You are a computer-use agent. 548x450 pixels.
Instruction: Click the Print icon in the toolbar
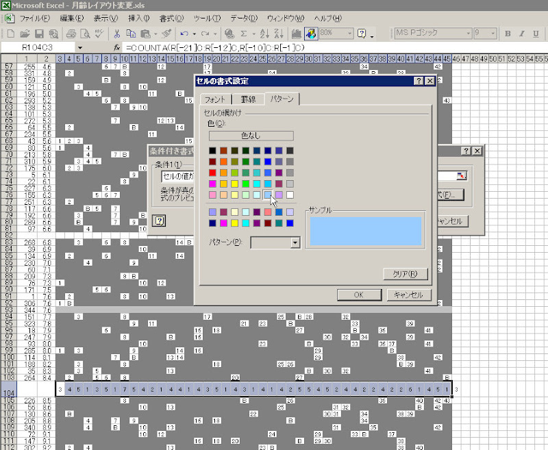point(71,34)
